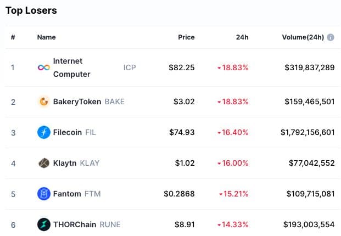Viewport: 341px width, 236px height.
Task: Click the BakeryToken coin icon
Action: point(43,102)
